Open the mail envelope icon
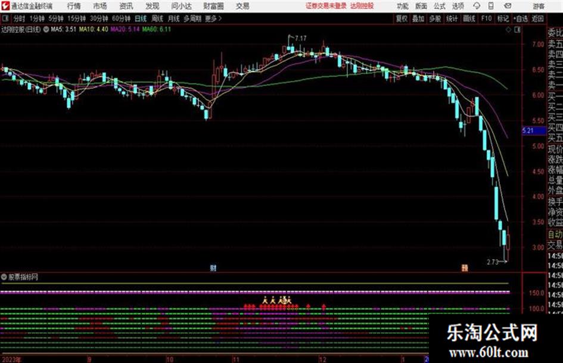The width and height of the screenshot is (563, 363). click(508, 6)
